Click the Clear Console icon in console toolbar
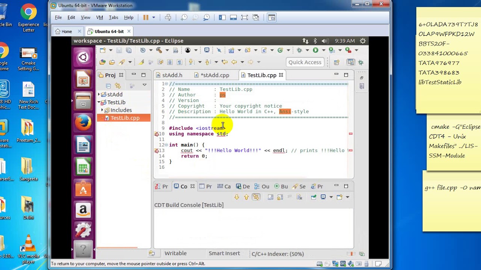 coord(299,197)
